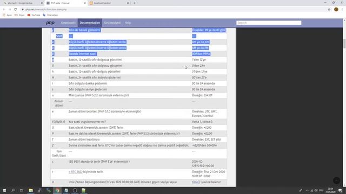
Task: Click highlighted 'Swatch İnternet saati' cell
Action: click(83, 54)
